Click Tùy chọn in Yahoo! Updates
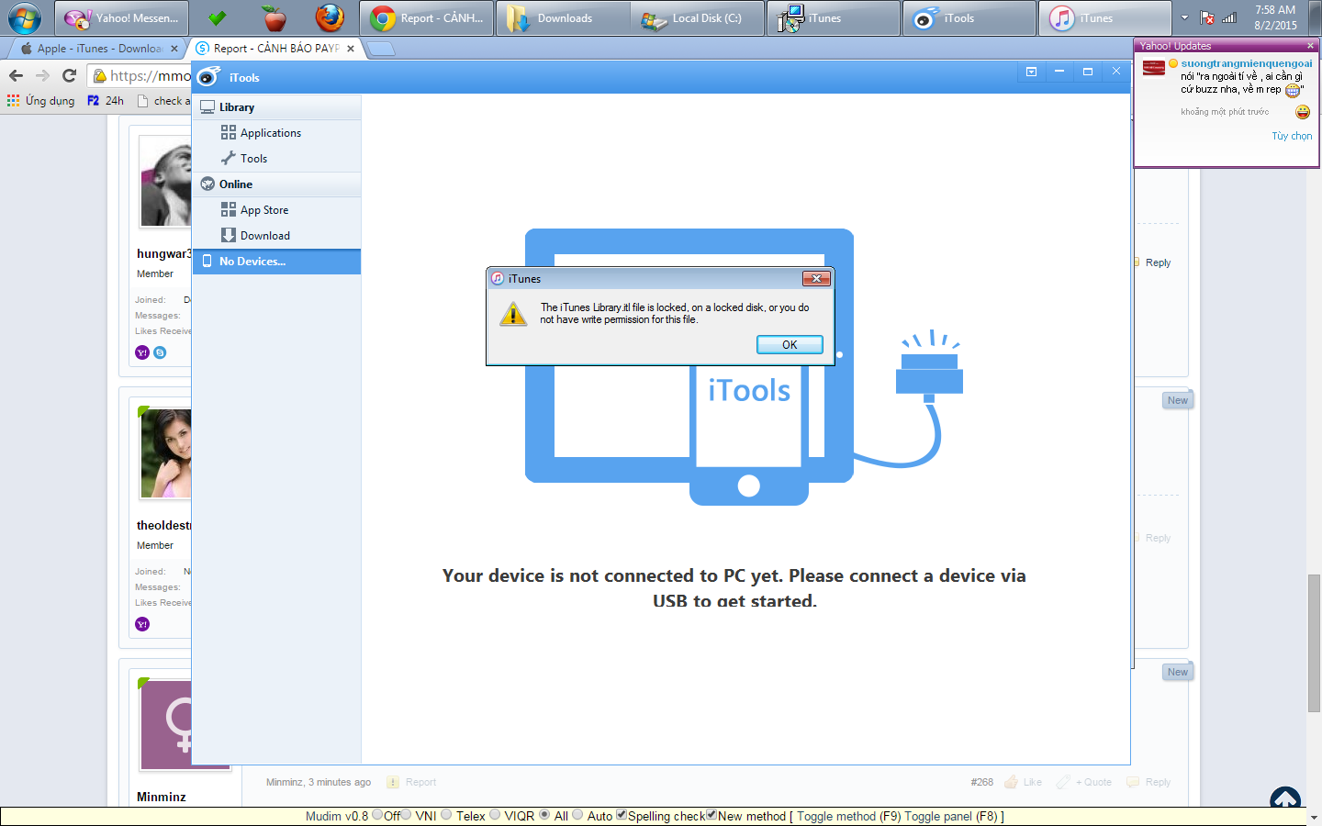 tap(1292, 136)
